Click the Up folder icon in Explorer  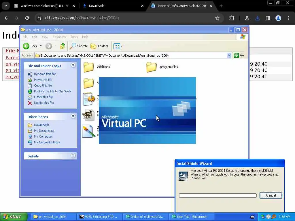point(63,46)
